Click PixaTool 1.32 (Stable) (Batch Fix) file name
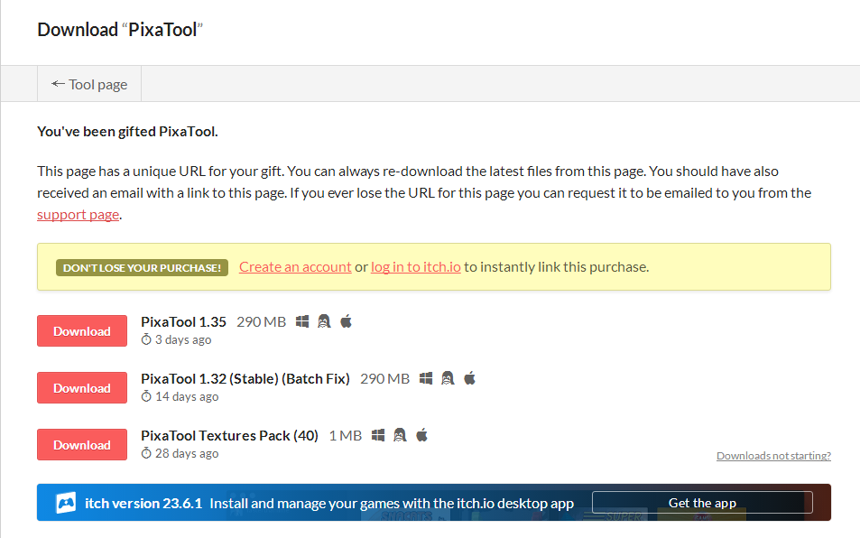Image resolution: width=860 pixels, height=538 pixels. coord(245,379)
